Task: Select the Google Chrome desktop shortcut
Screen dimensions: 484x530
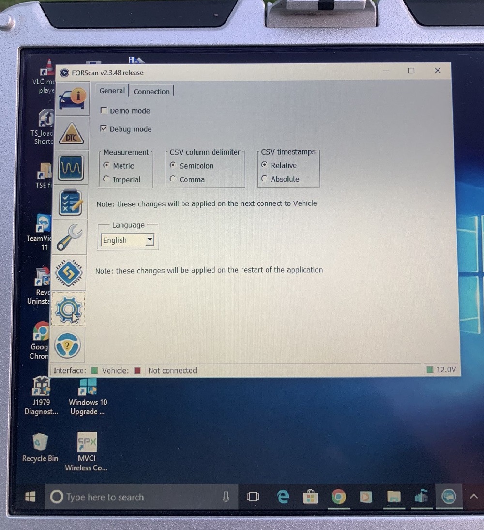Action: pos(41,340)
